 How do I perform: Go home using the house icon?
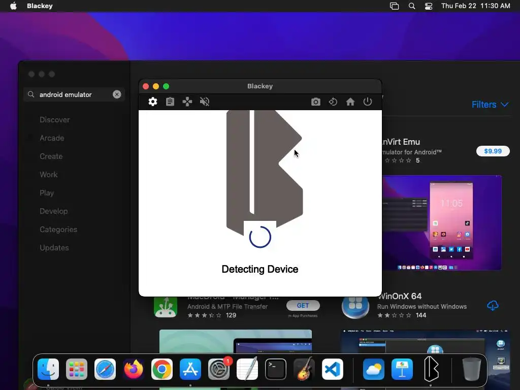tap(350, 102)
